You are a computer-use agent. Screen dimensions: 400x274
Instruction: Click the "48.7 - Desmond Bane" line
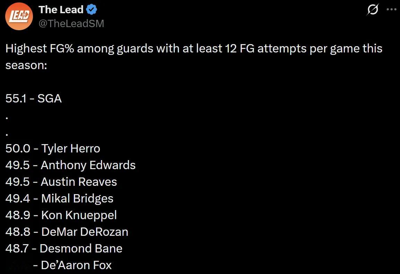pyautogui.click(x=64, y=248)
